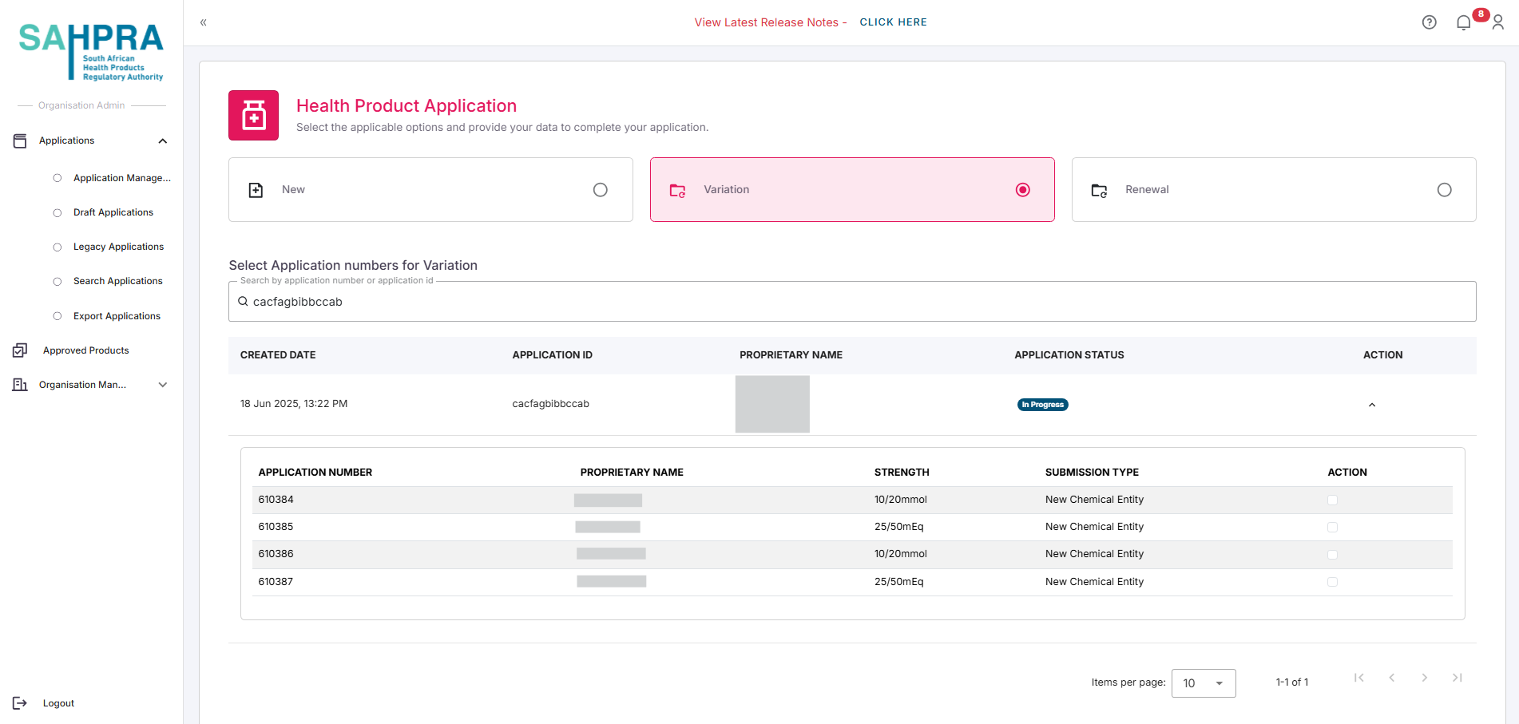Click the help question mark icon

(1429, 22)
